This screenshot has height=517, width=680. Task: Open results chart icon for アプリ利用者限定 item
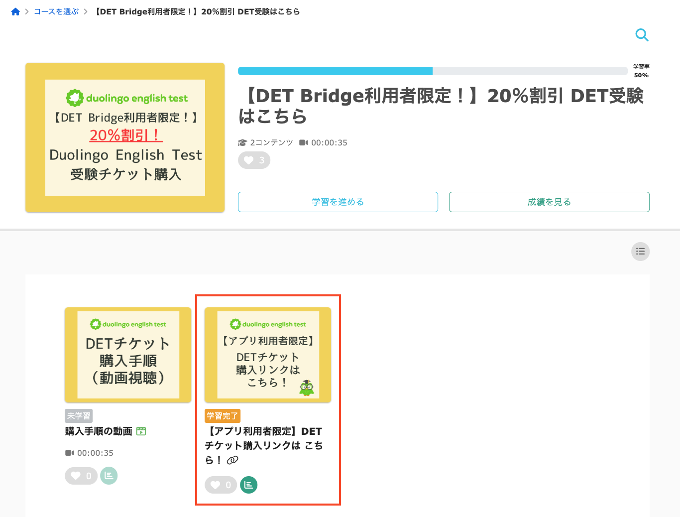249,485
